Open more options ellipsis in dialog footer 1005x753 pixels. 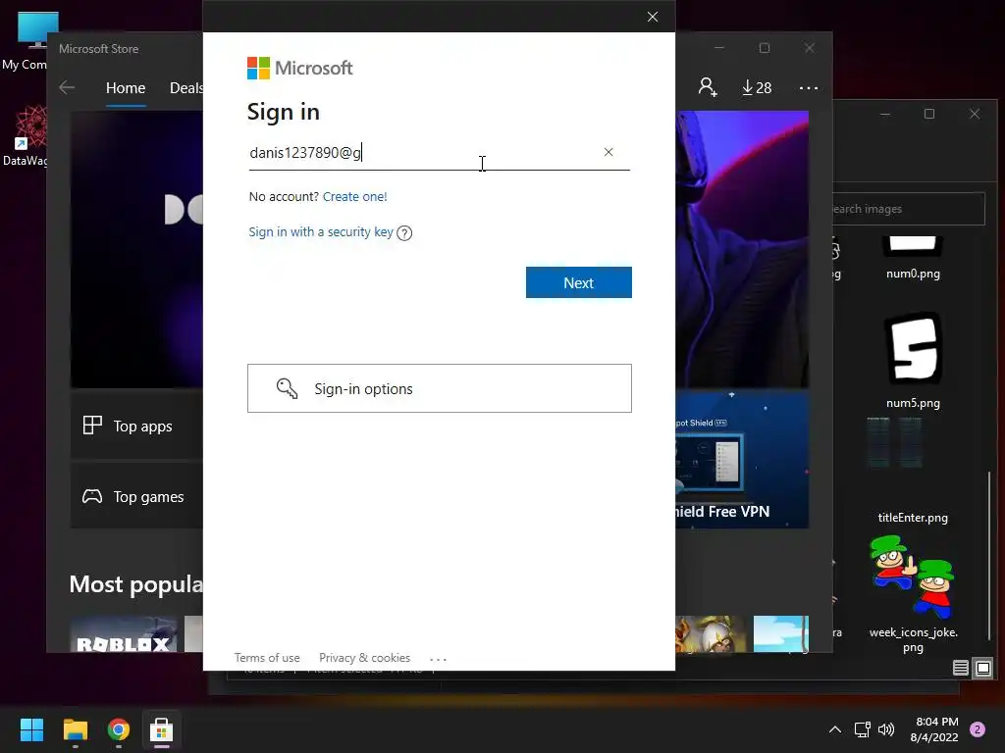pos(438,659)
